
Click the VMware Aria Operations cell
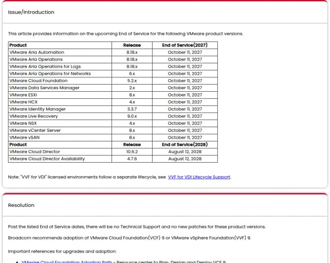tap(60, 59)
